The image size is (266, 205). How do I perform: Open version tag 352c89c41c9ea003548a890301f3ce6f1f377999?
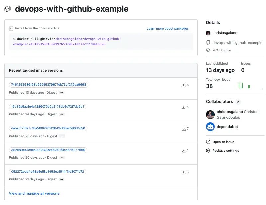coord(48,150)
